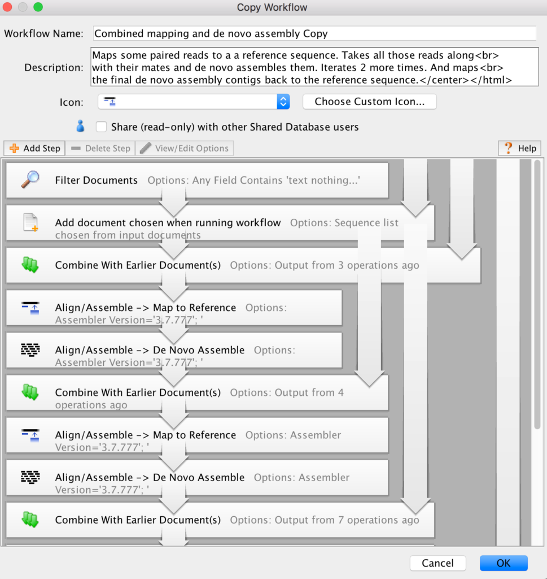
Task: Click the Help question mark icon
Action: [508, 148]
